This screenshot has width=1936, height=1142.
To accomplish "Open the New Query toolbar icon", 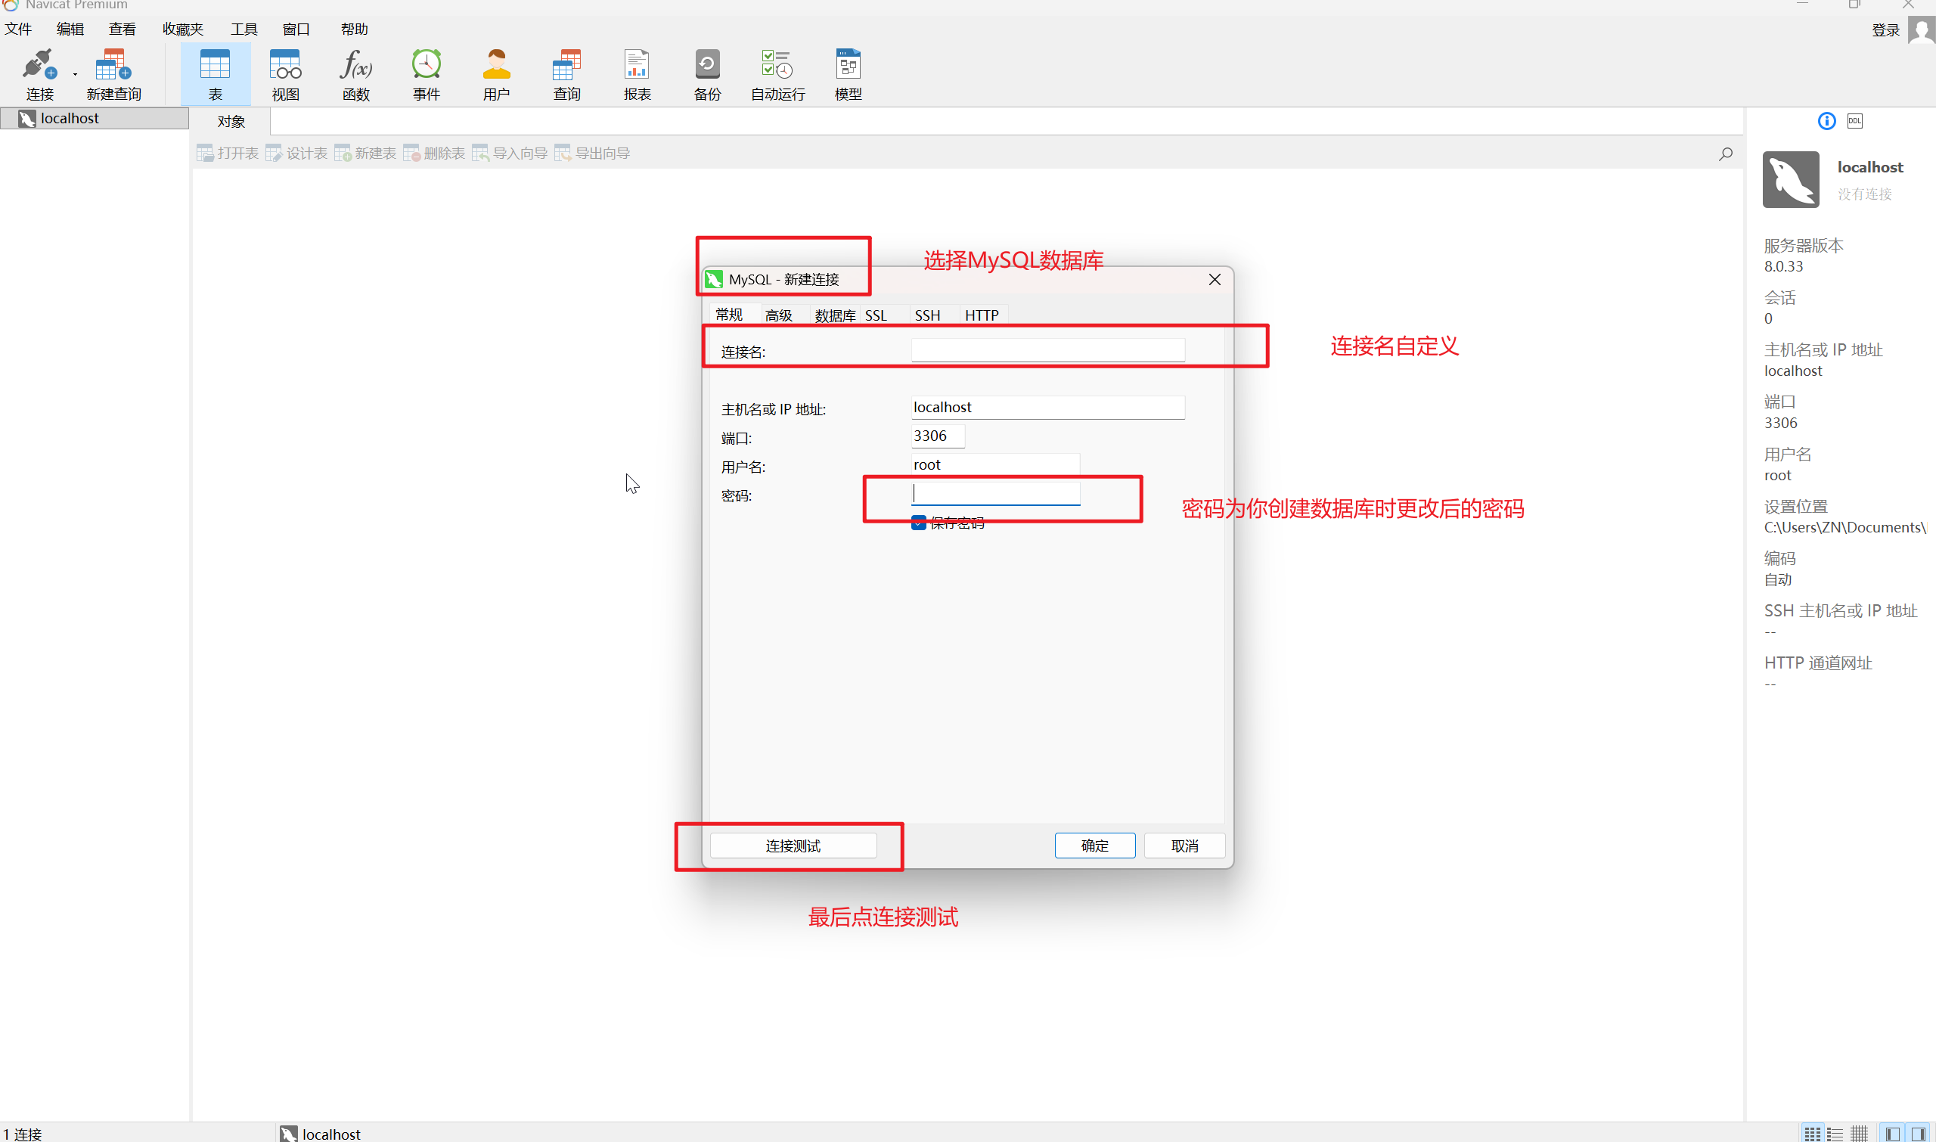I will pyautogui.click(x=113, y=64).
